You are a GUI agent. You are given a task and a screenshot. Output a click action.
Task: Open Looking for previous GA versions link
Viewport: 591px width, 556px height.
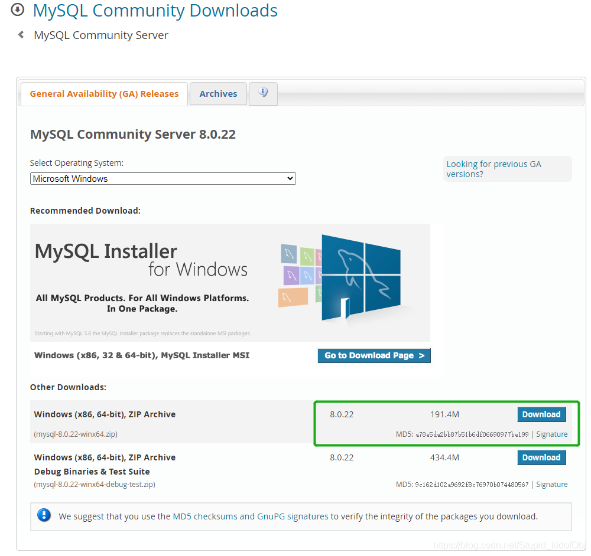(x=493, y=169)
